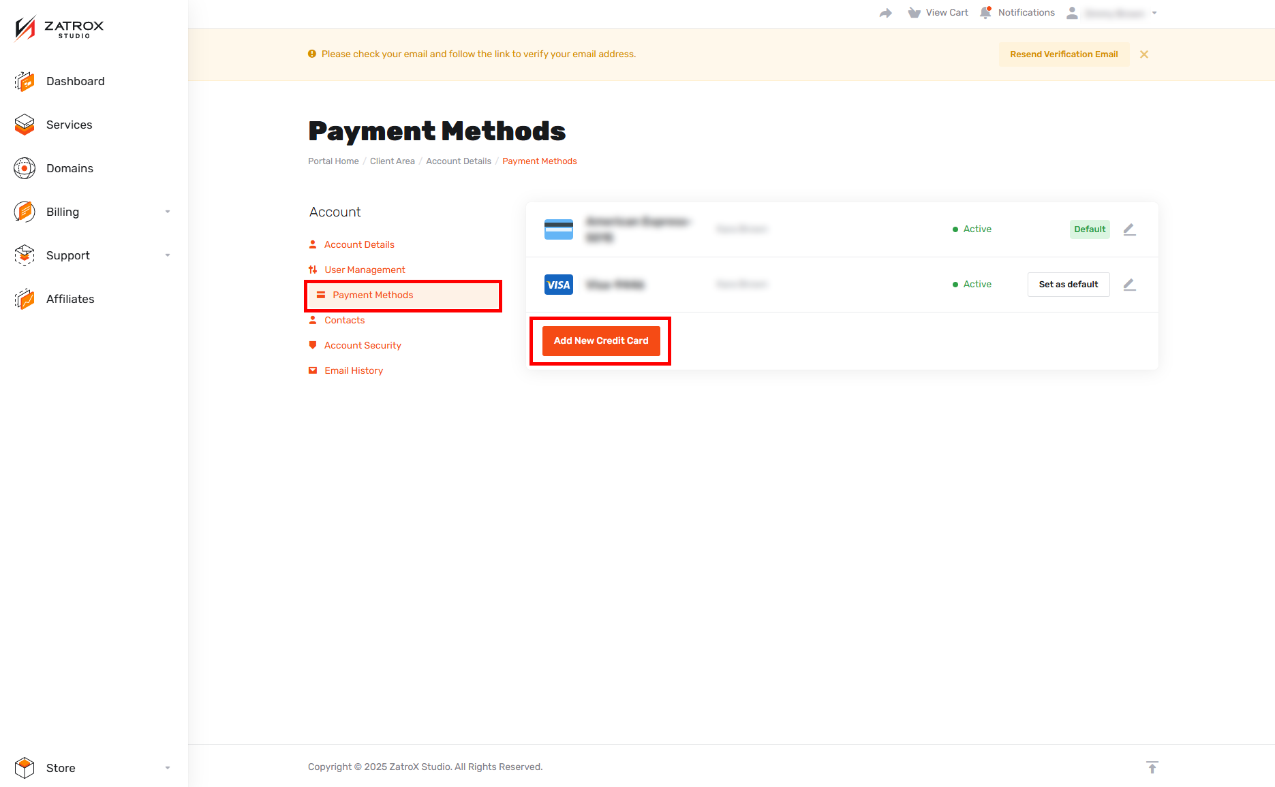Expand the Support menu arrow

pyautogui.click(x=168, y=255)
